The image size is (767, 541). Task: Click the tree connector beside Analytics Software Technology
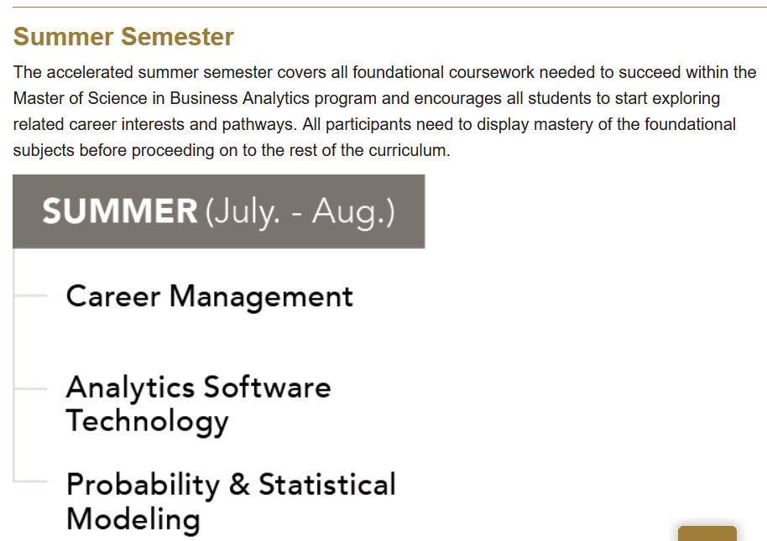[x=31, y=389]
